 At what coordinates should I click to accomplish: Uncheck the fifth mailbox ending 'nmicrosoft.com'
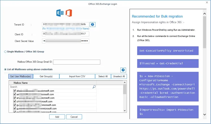(x=15, y=105)
